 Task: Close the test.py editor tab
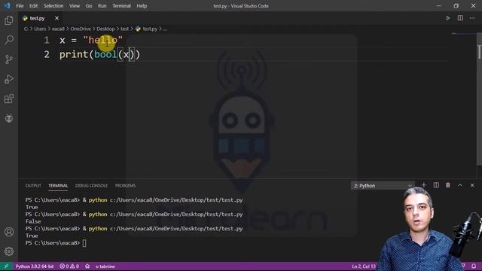coord(56,18)
